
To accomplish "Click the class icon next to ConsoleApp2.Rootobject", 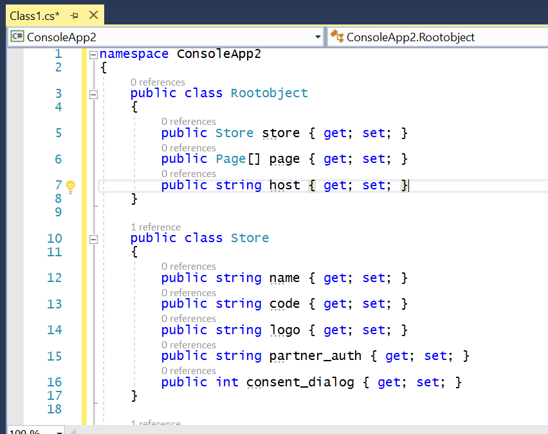I will coord(336,37).
